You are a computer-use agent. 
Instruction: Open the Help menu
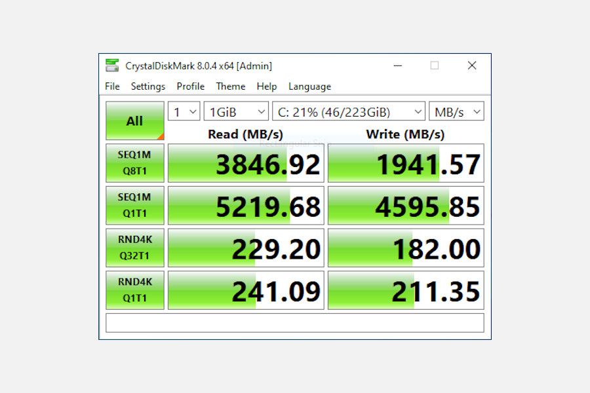click(266, 86)
